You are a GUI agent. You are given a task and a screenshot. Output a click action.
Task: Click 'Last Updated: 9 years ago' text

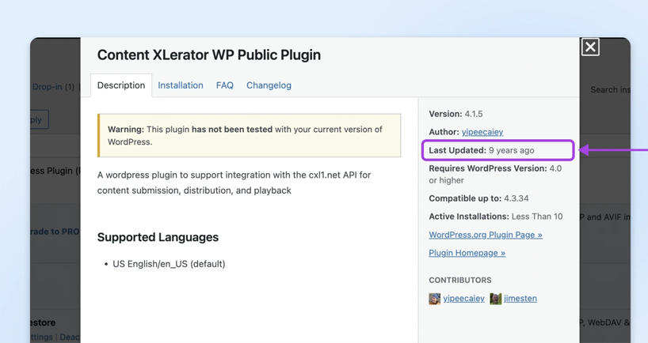pos(482,150)
